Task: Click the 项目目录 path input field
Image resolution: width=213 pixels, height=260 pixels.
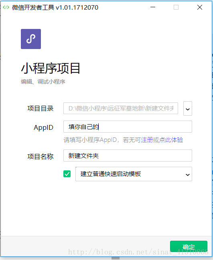Action: [x=121, y=109]
